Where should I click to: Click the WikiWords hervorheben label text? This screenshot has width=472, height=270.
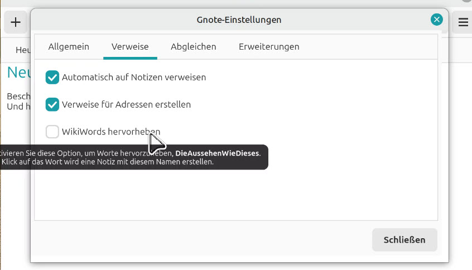[x=111, y=132]
